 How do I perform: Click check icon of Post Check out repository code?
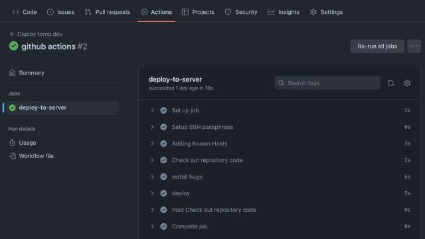pyautogui.click(x=163, y=210)
